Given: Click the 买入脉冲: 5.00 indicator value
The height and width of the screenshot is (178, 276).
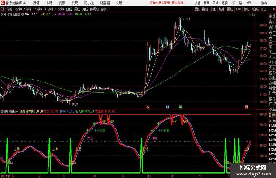Looking at the screenshot, I should click(85, 111).
